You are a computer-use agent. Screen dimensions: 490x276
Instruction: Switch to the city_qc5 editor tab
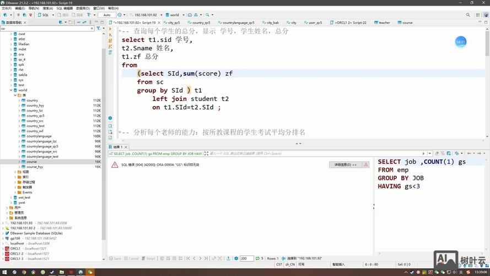(172, 23)
